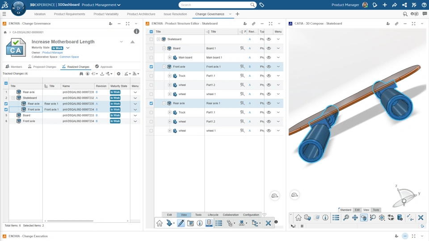Click the database icon in Structure Editor toolbar
429x241 pixels.
(x=209, y=223)
